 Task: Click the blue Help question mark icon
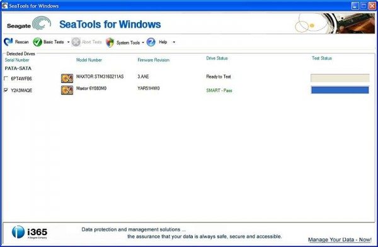click(x=151, y=42)
